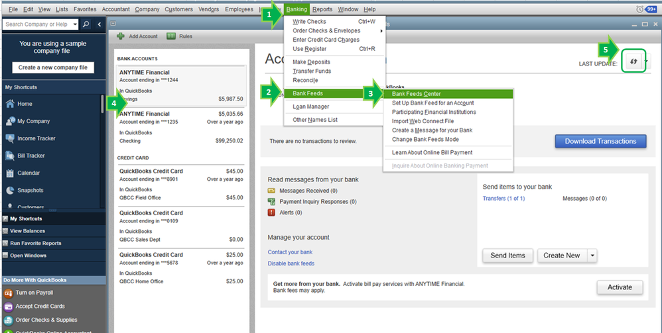662x333 pixels.
Task: Open the search box dropdown arrow
Action: [75, 24]
